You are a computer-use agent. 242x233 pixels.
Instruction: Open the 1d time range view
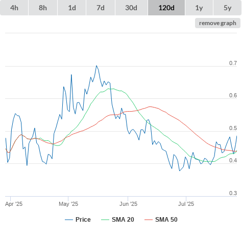[x=72, y=8]
